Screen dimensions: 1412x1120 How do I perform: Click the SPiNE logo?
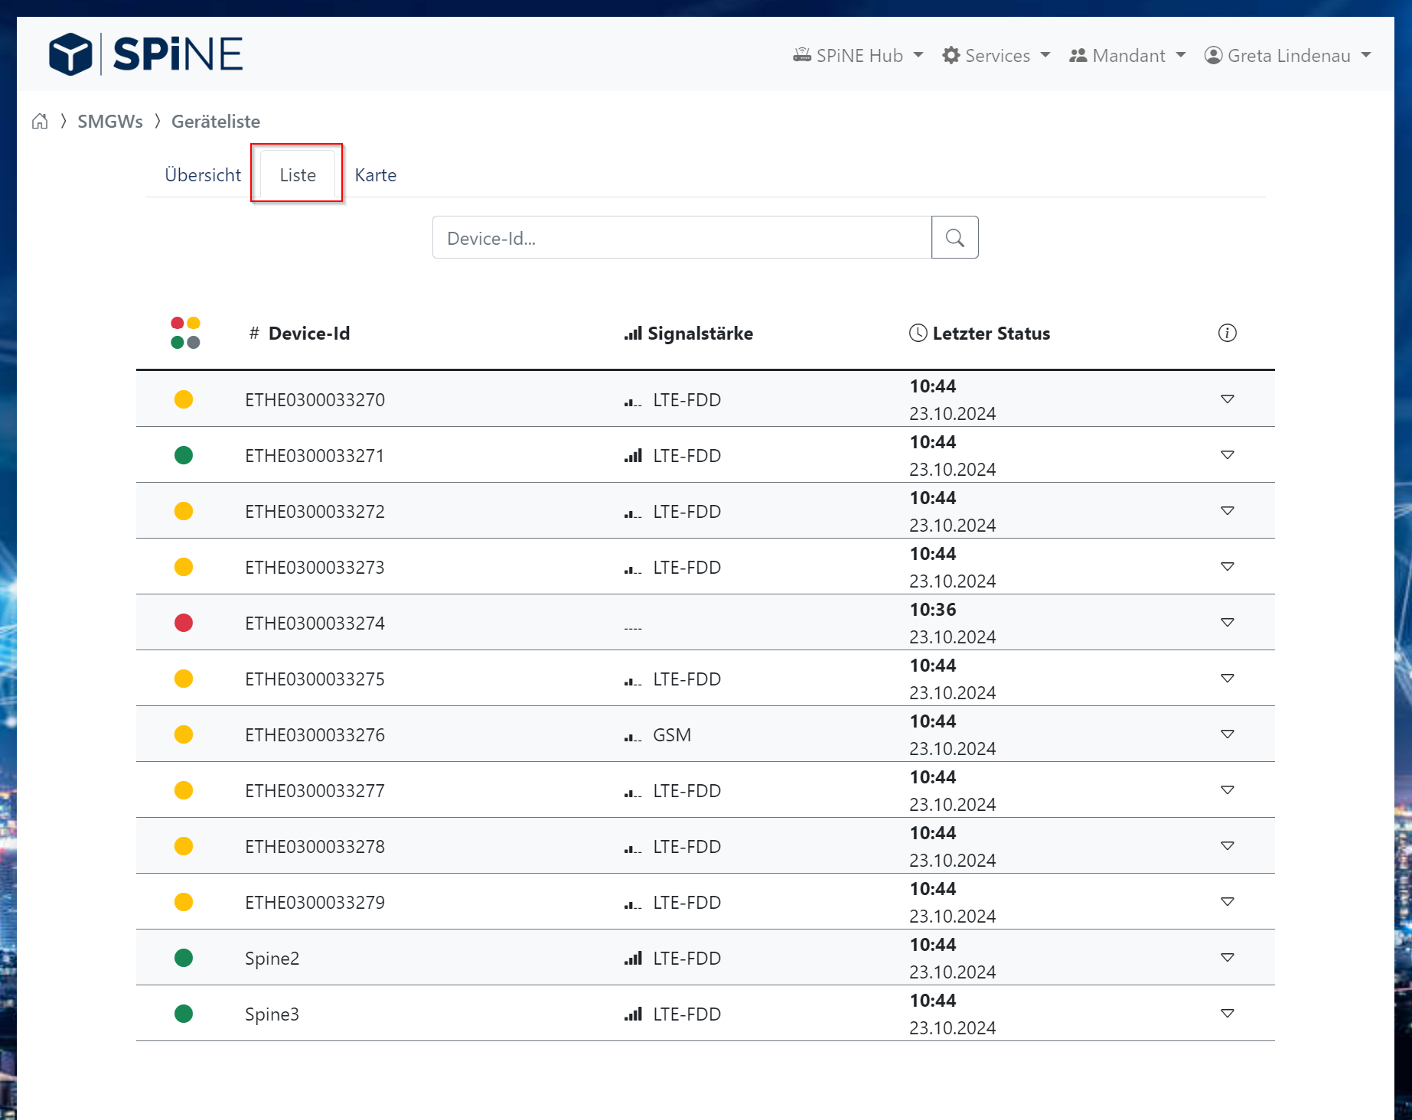tap(145, 54)
